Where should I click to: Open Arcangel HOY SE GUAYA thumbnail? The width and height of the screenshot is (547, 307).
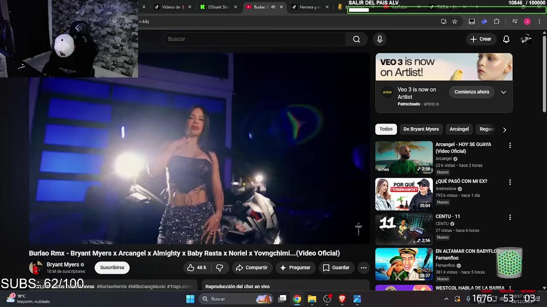pos(404,157)
